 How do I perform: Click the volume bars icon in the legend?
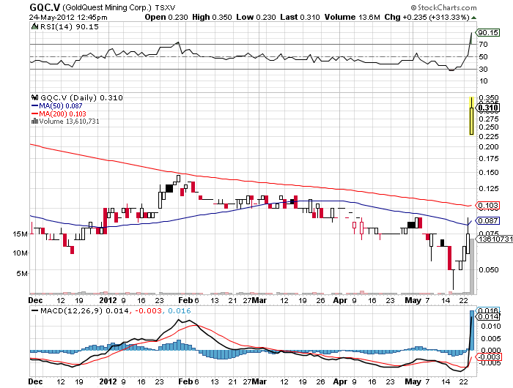34,122
